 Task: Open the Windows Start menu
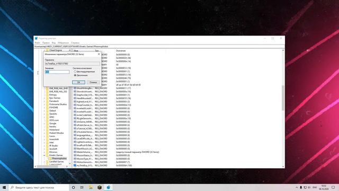pyautogui.click(x=4, y=187)
